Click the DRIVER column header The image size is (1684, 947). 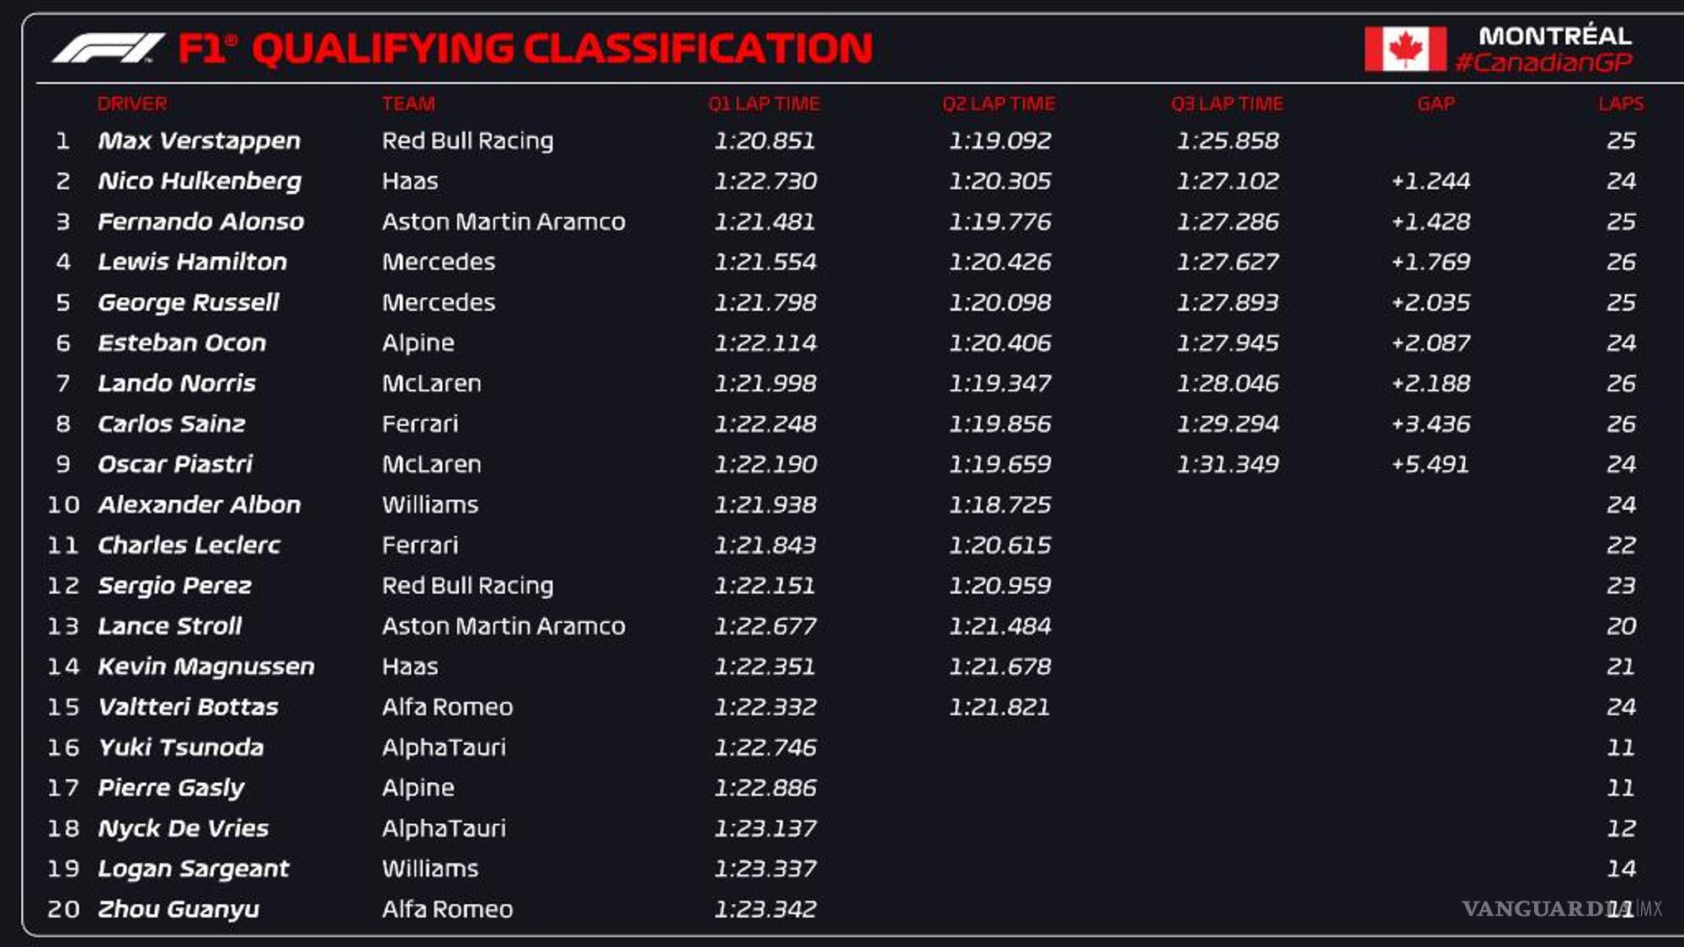coord(132,104)
